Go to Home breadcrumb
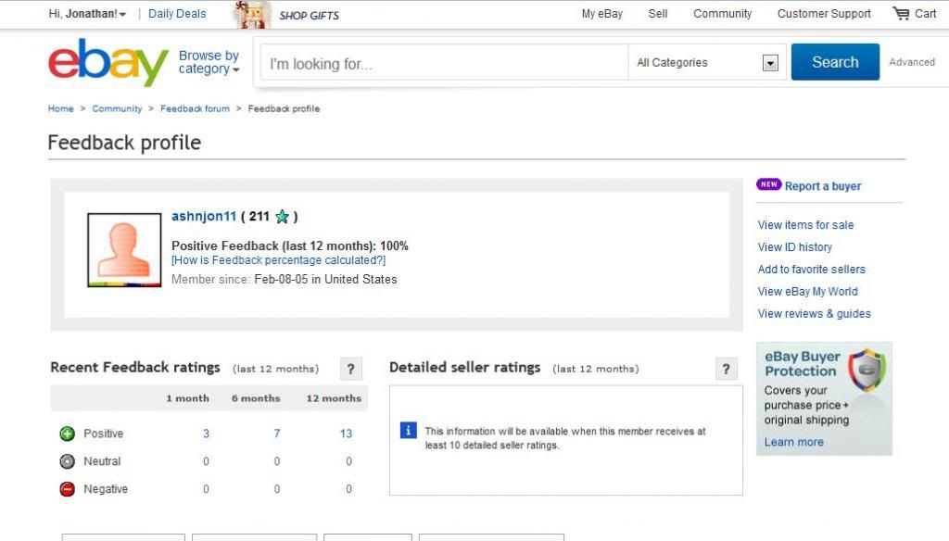 (60, 109)
